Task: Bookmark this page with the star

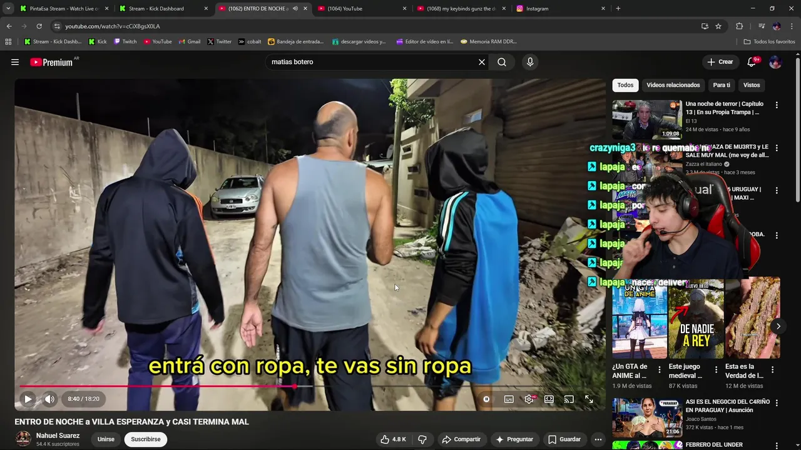Action: tap(718, 26)
